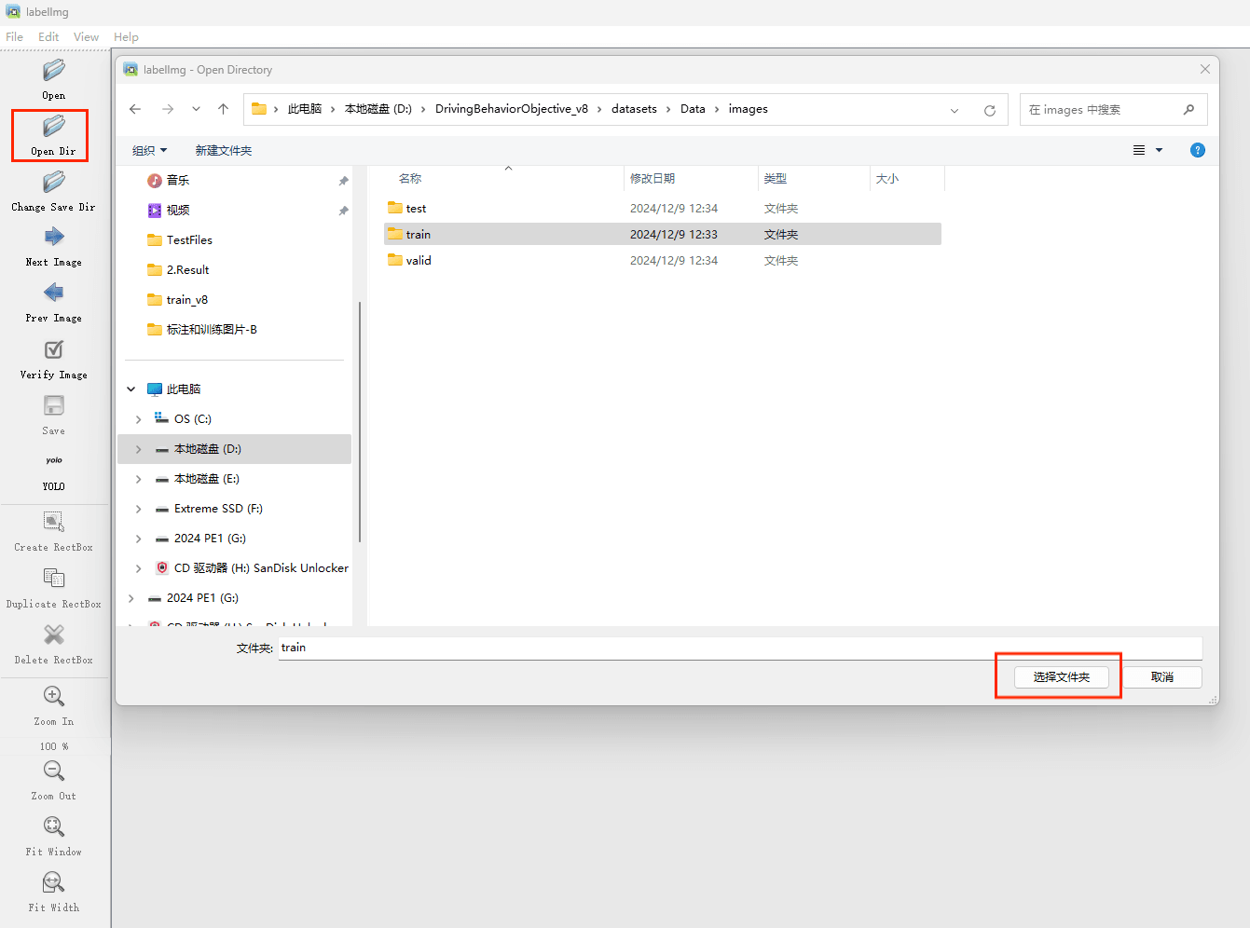Viewport: 1250px width, 928px height.
Task: Open the View menu
Action: (x=86, y=37)
